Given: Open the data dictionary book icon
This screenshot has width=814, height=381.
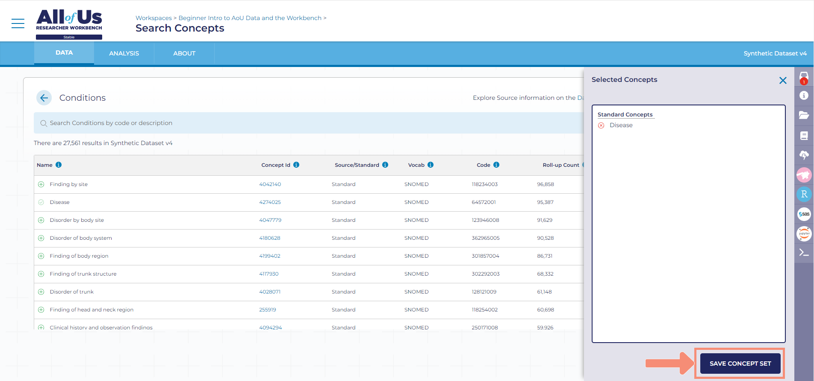Looking at the screenshot, I should (x=804, y=136).
